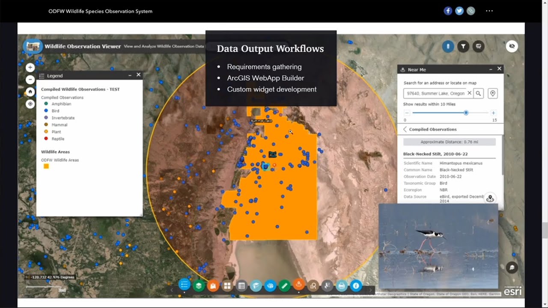Open the brown search query widget
The image size is (548, 308).
pyautogui.click(x=313, y=285)
